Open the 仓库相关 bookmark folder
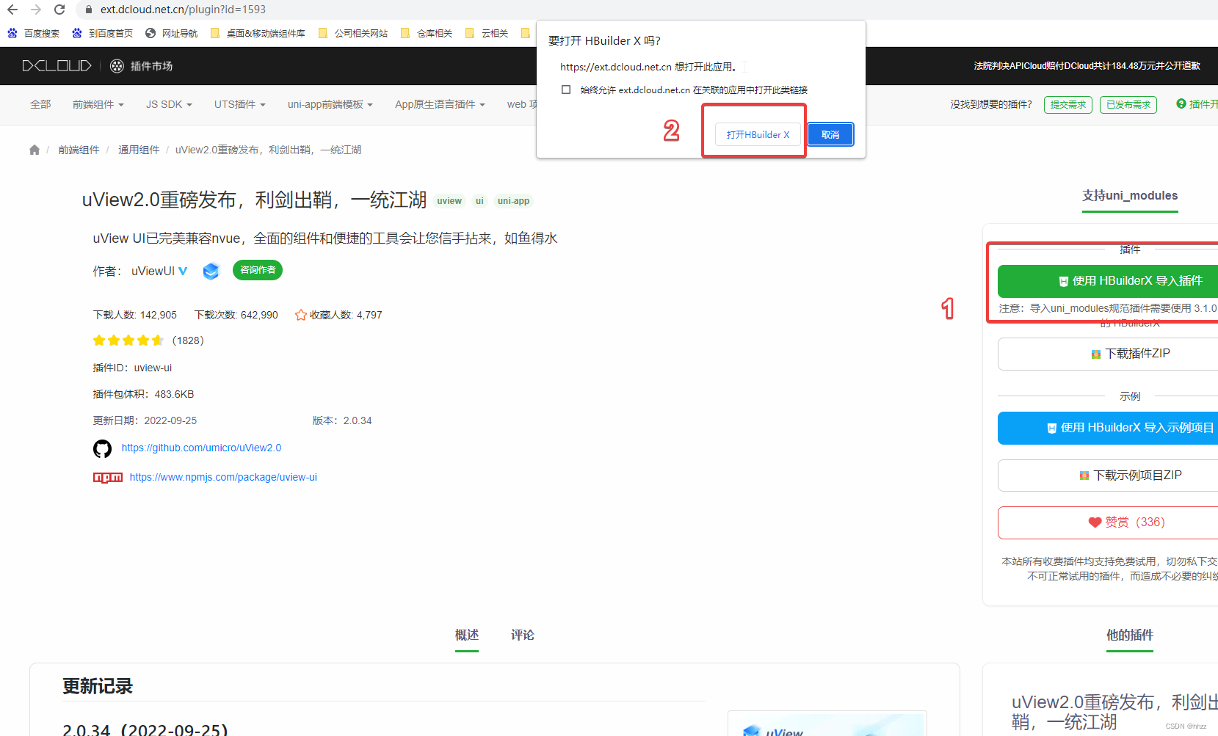This screenshot has width=1218, height=736. [427, 33]
